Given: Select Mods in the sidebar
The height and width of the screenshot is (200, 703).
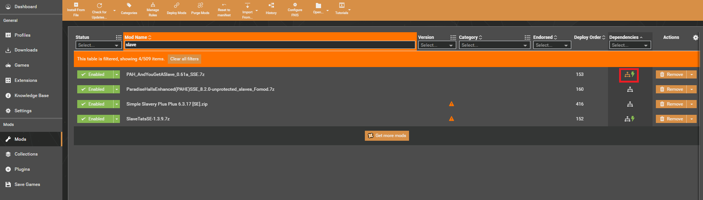Looking at the screenshot, I should pos(31,139).
